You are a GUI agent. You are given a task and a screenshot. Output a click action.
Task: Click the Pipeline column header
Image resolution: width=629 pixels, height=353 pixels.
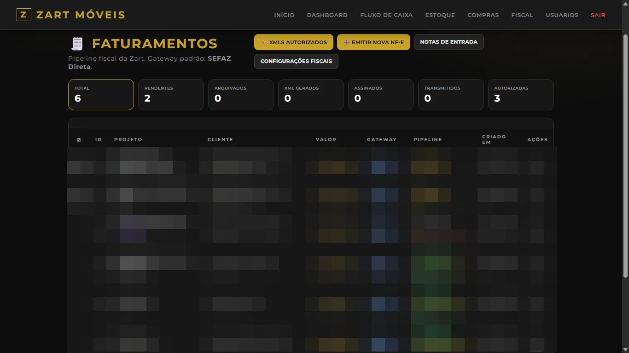428,140
